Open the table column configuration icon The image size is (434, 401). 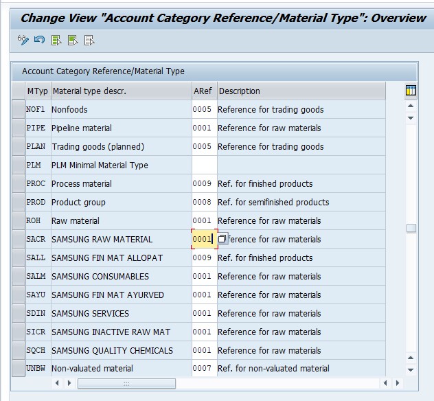click(x=411, y=91)
